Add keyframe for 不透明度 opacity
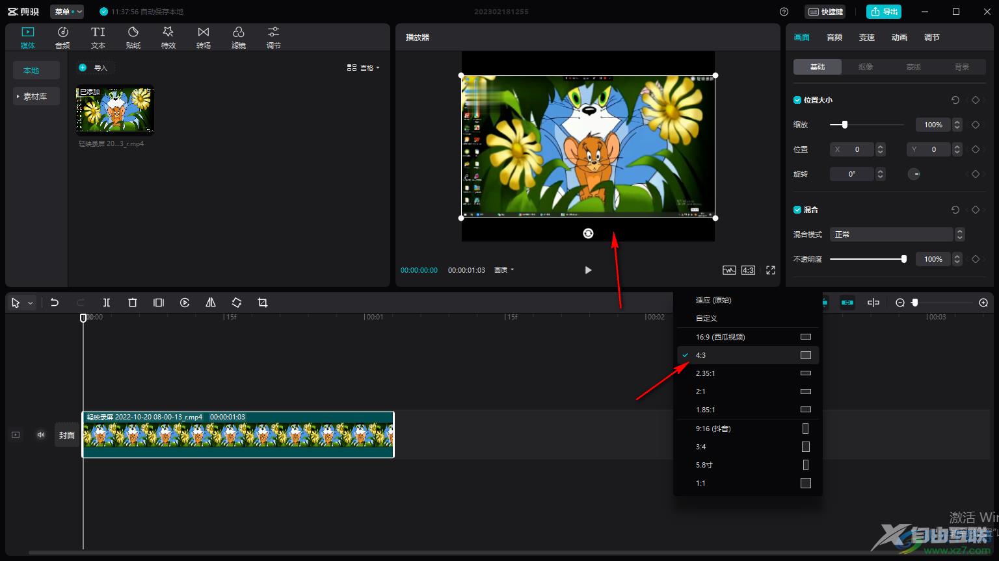This screenshot has height=561, width=999. [x=976, y=259]
